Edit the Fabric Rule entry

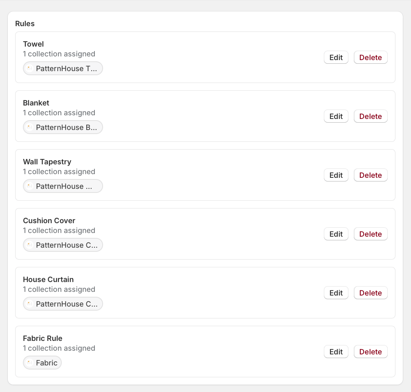coord(336,352)
